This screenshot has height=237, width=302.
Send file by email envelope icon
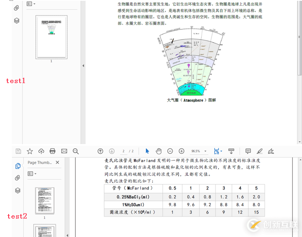pos(64,151)
